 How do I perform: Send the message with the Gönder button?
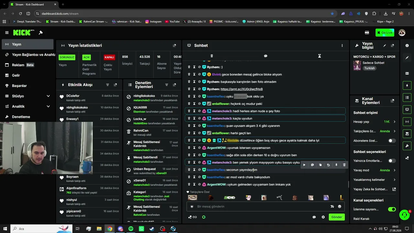tap(337, 217)
